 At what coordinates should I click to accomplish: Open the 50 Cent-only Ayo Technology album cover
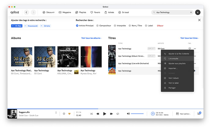(x=45, y=57)
